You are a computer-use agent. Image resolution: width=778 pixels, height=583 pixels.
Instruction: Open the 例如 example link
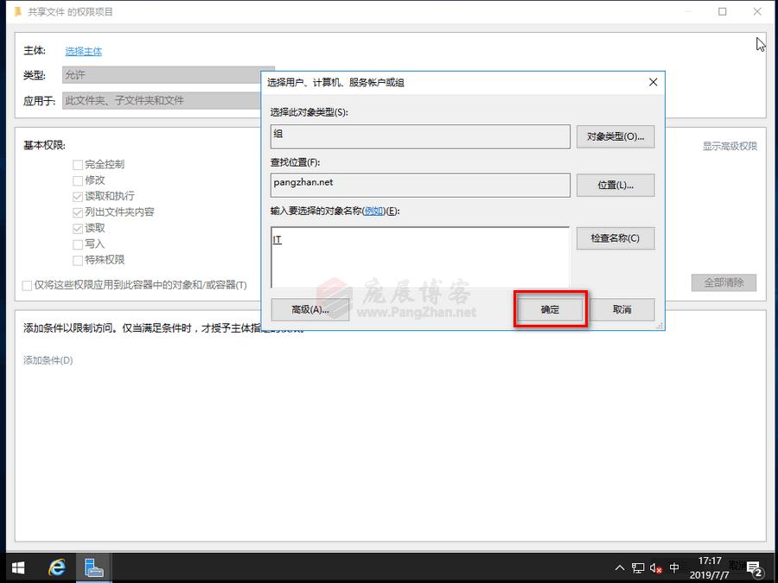tap(373, 210)
